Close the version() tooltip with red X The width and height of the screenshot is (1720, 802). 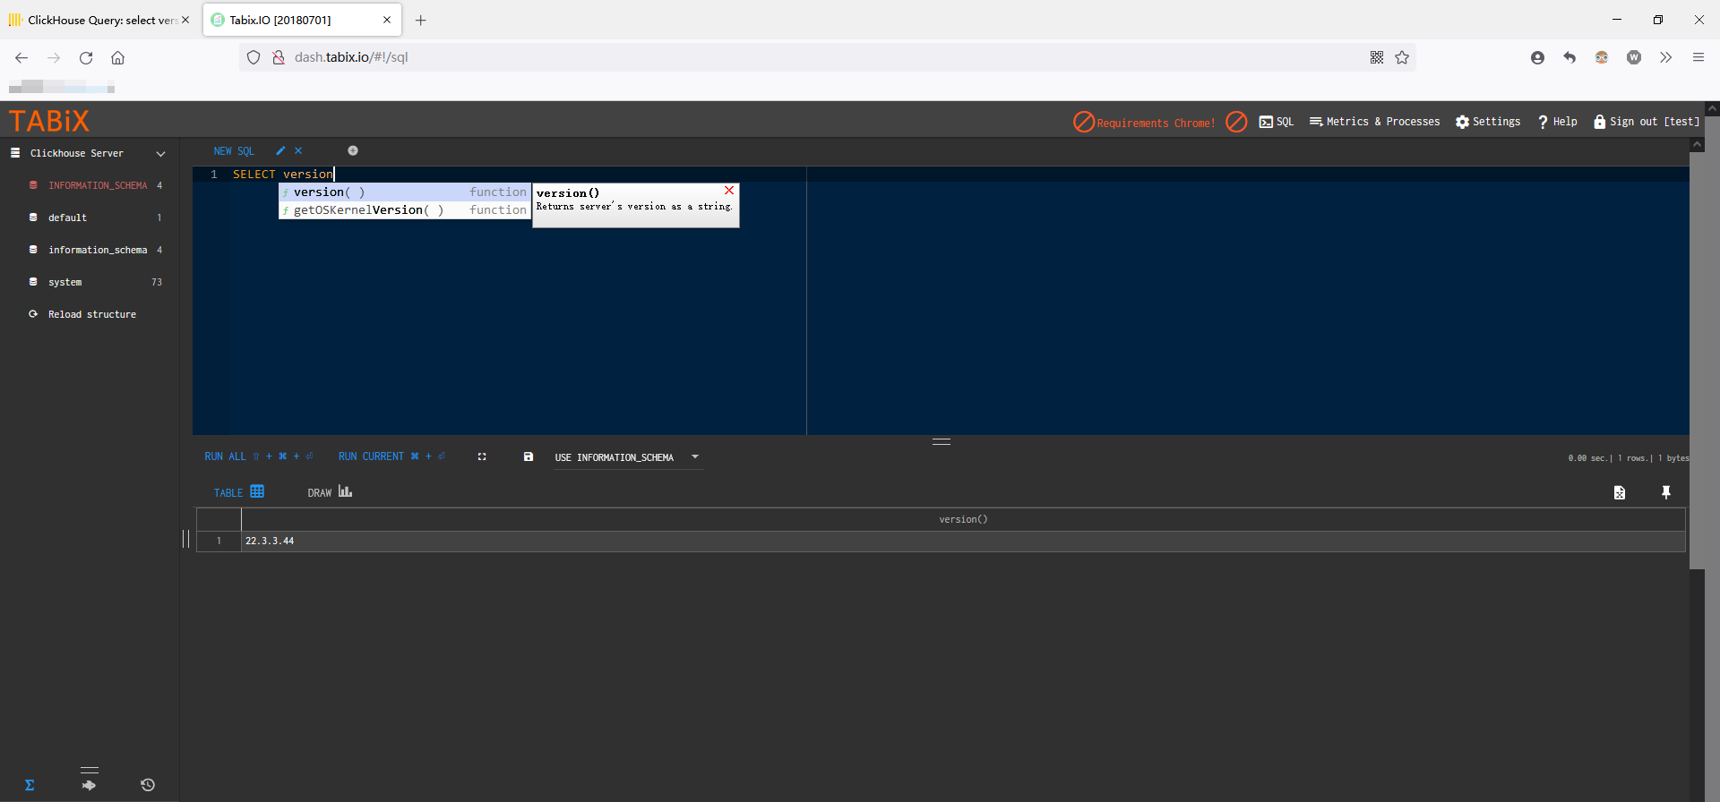(729, 191)
